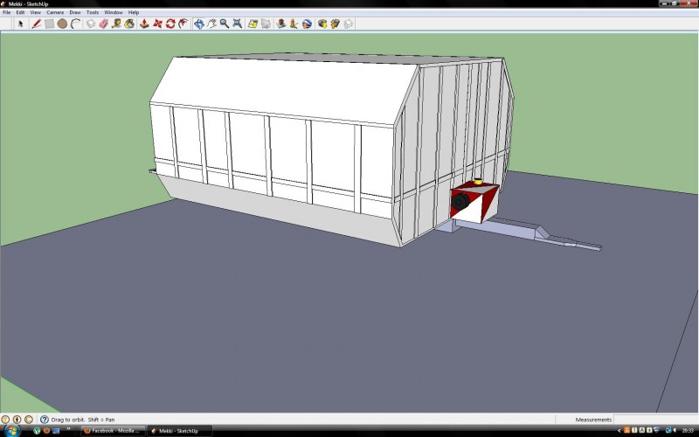Click the Mekki SketchUp taskbar button

click(x=180, y=431)
